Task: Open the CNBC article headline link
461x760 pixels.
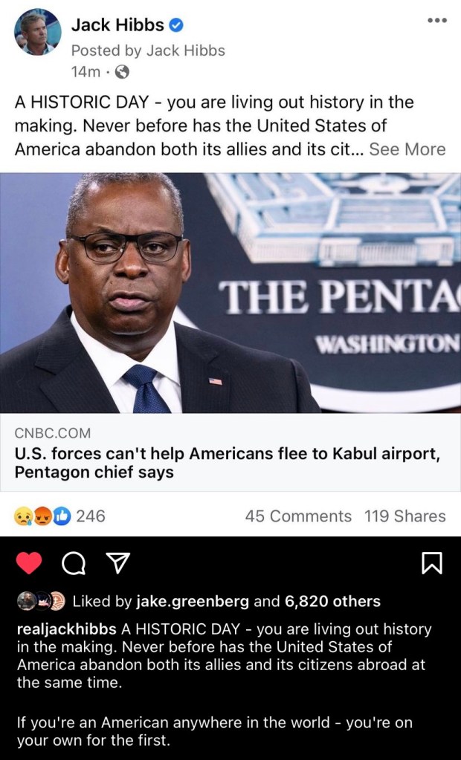Action: click(227, 463)
